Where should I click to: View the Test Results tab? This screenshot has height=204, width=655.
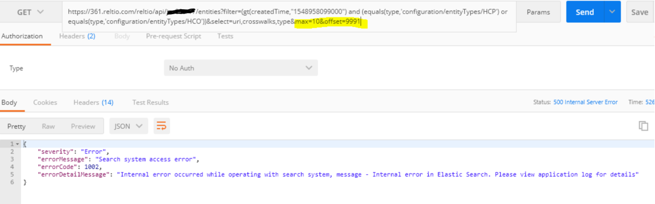pos(151,102)
